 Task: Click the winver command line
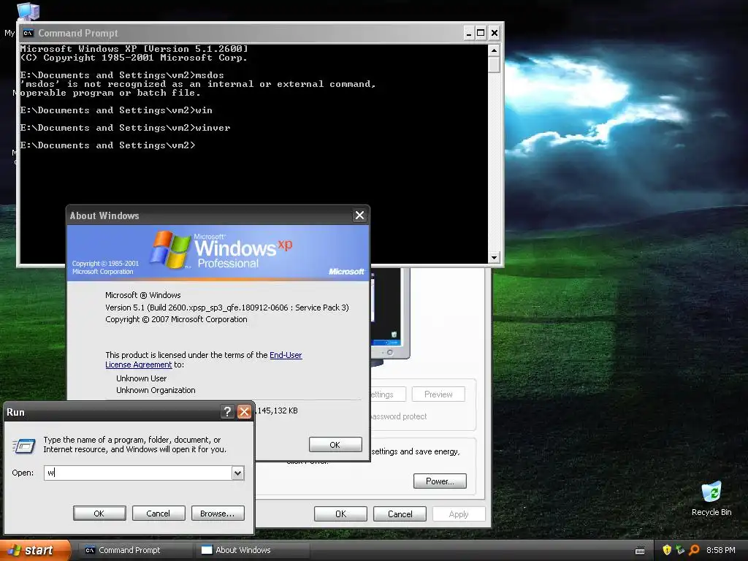pos(125,128)
